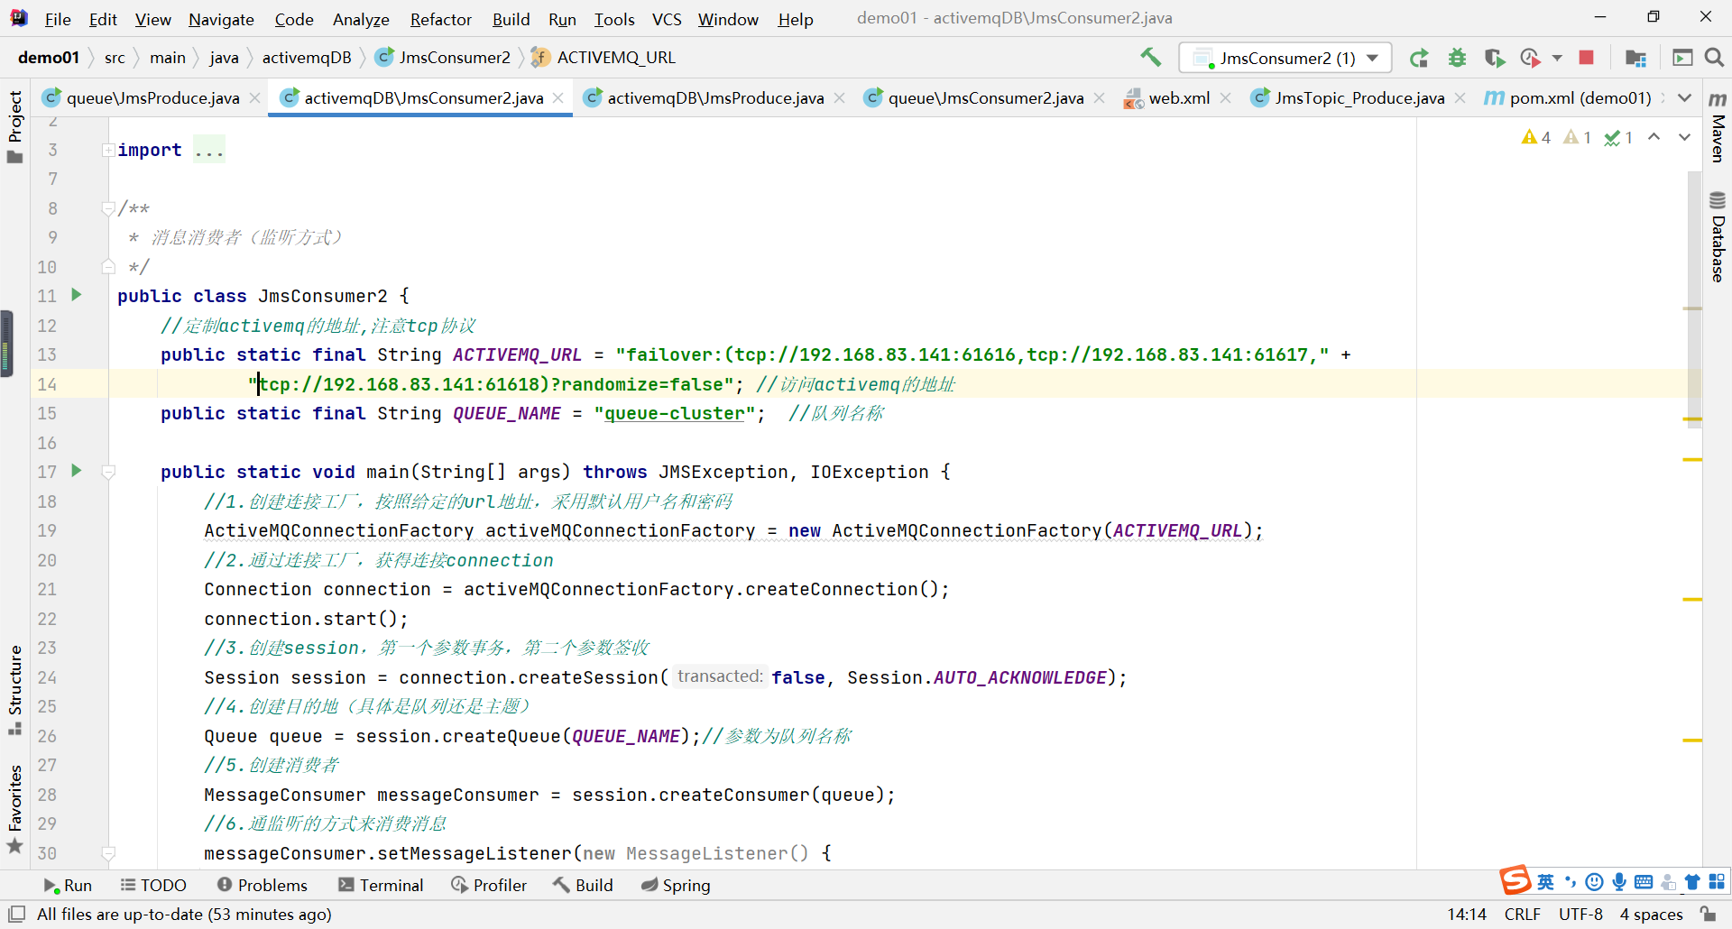Show the hidden editor tabs list chevron
Screen dimensions: 1732x929
tap(1684, 97)
